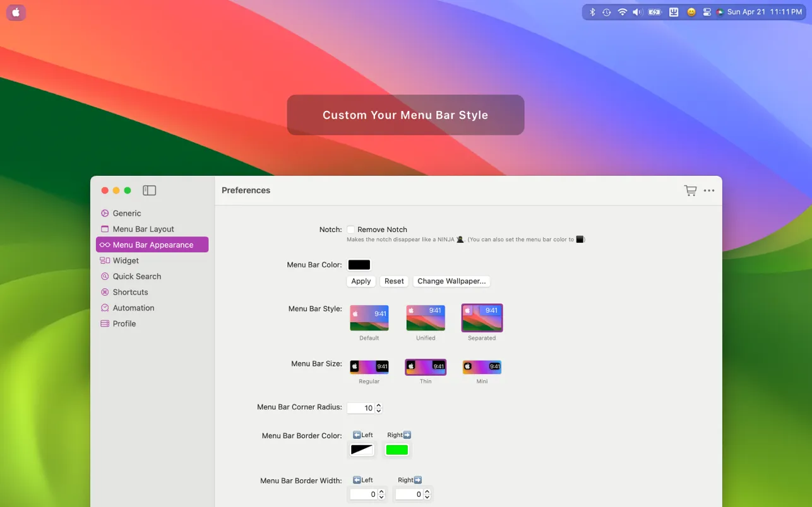Adjust the Menu Bar Corner Radius stepper
Screen dimensions: 812x507
[379, 408]
